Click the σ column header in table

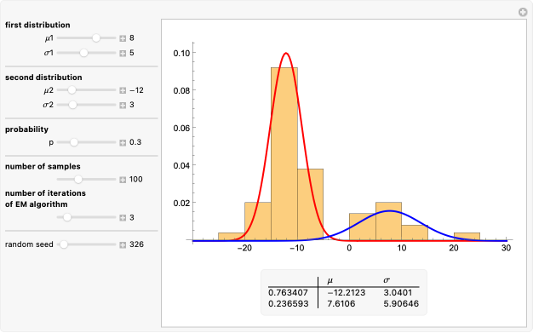tap(387, 280)
